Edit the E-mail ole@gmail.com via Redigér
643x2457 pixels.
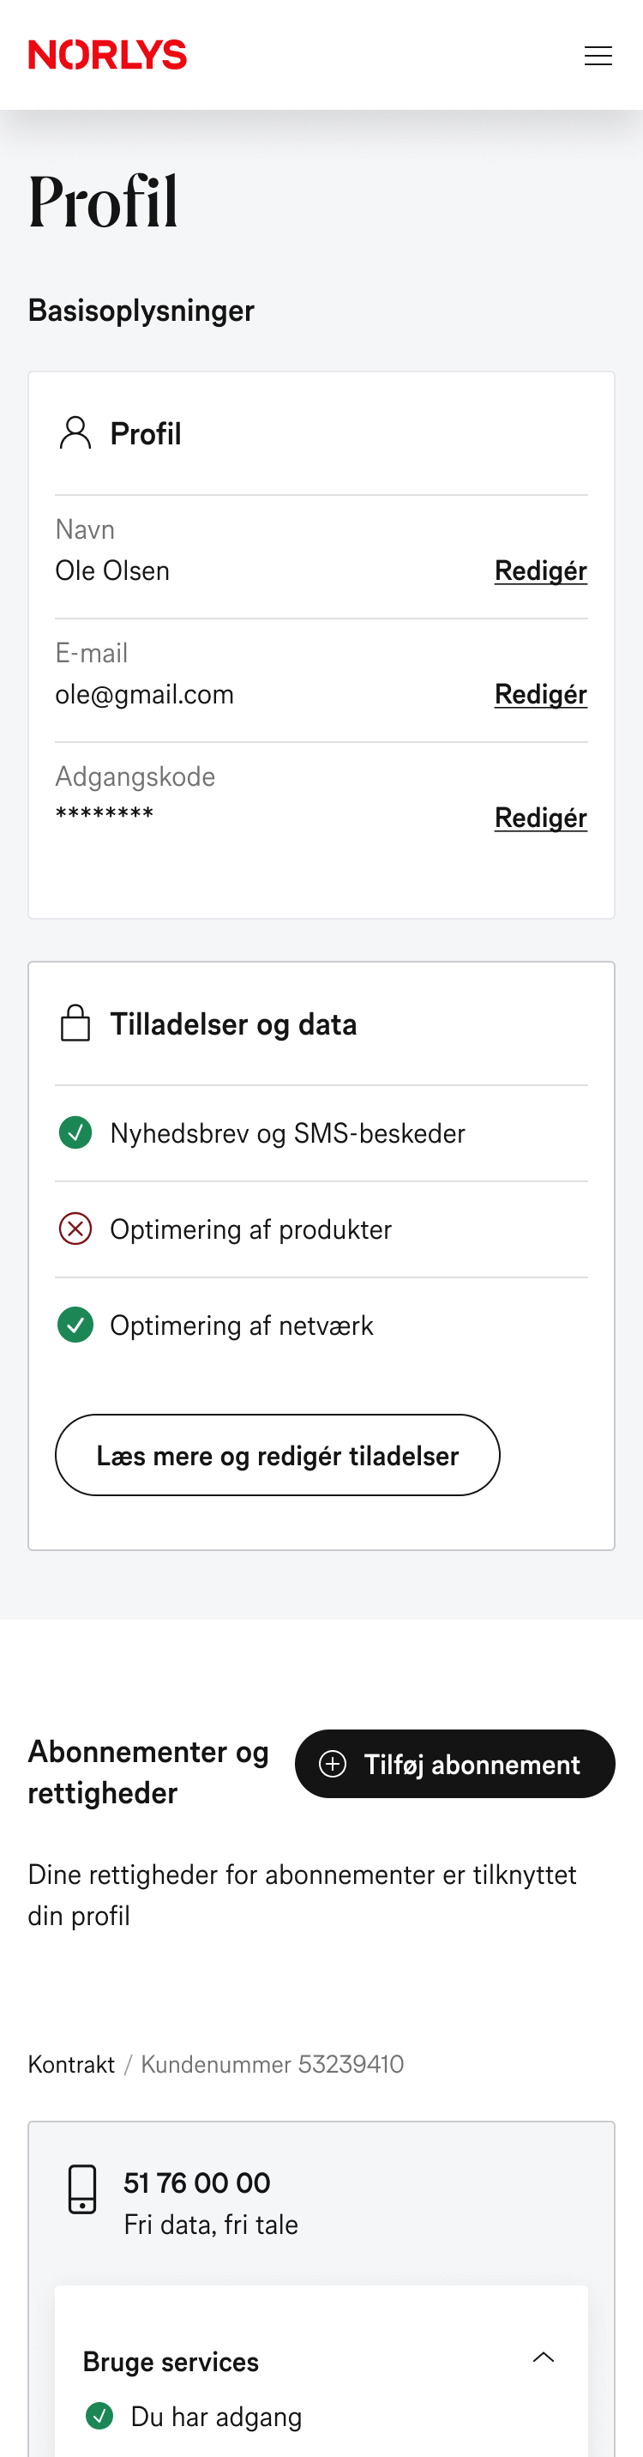[541, 694]
